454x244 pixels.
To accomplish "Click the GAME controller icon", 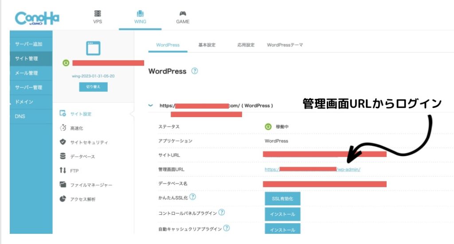I will tap(183, 13).
